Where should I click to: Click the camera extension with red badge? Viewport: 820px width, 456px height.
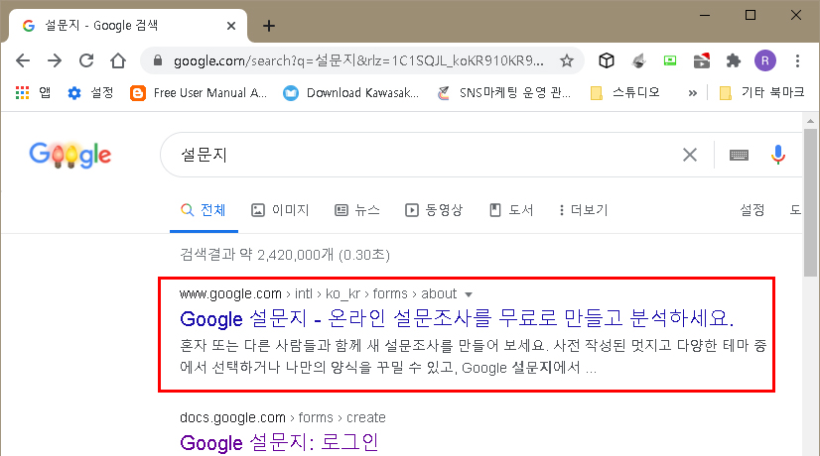[x=701, y=61]
